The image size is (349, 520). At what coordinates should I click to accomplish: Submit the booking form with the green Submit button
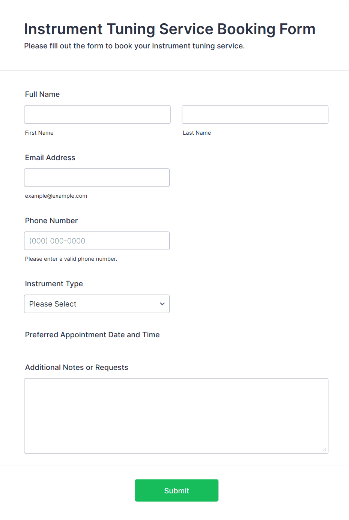coord(177,490)
